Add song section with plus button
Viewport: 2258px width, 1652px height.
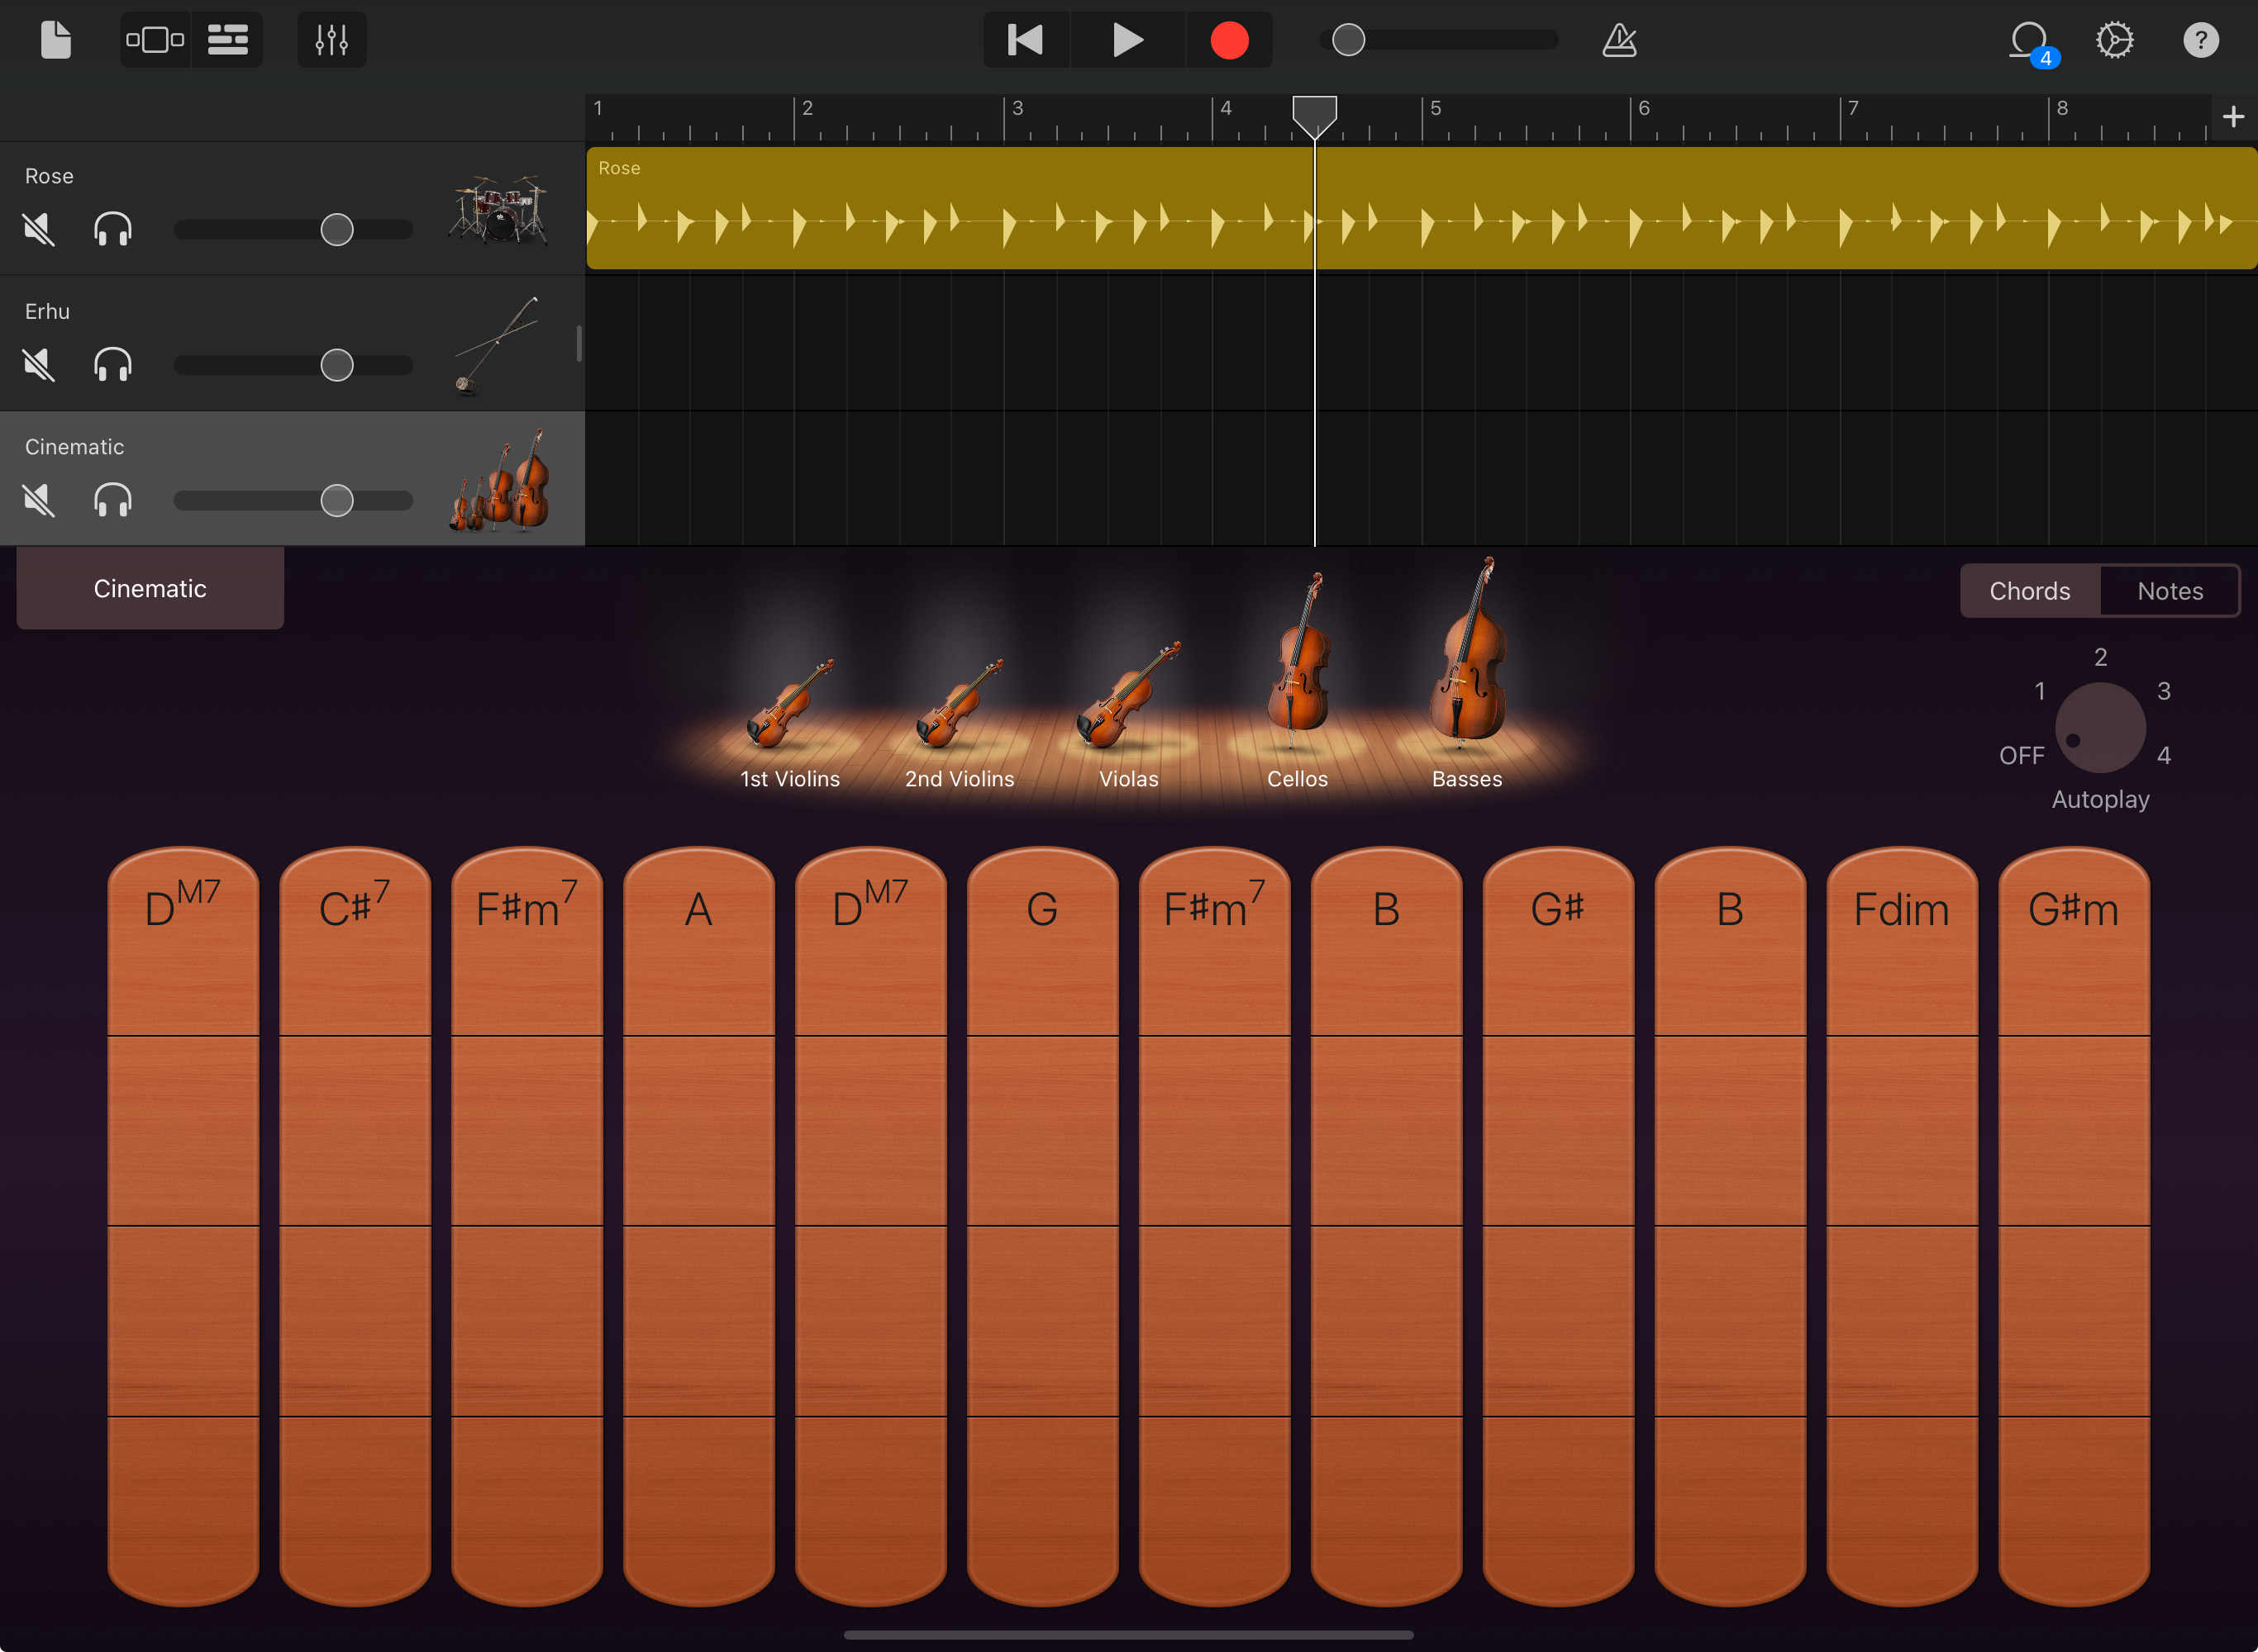pyautogui.click(x=2232, y=117)
